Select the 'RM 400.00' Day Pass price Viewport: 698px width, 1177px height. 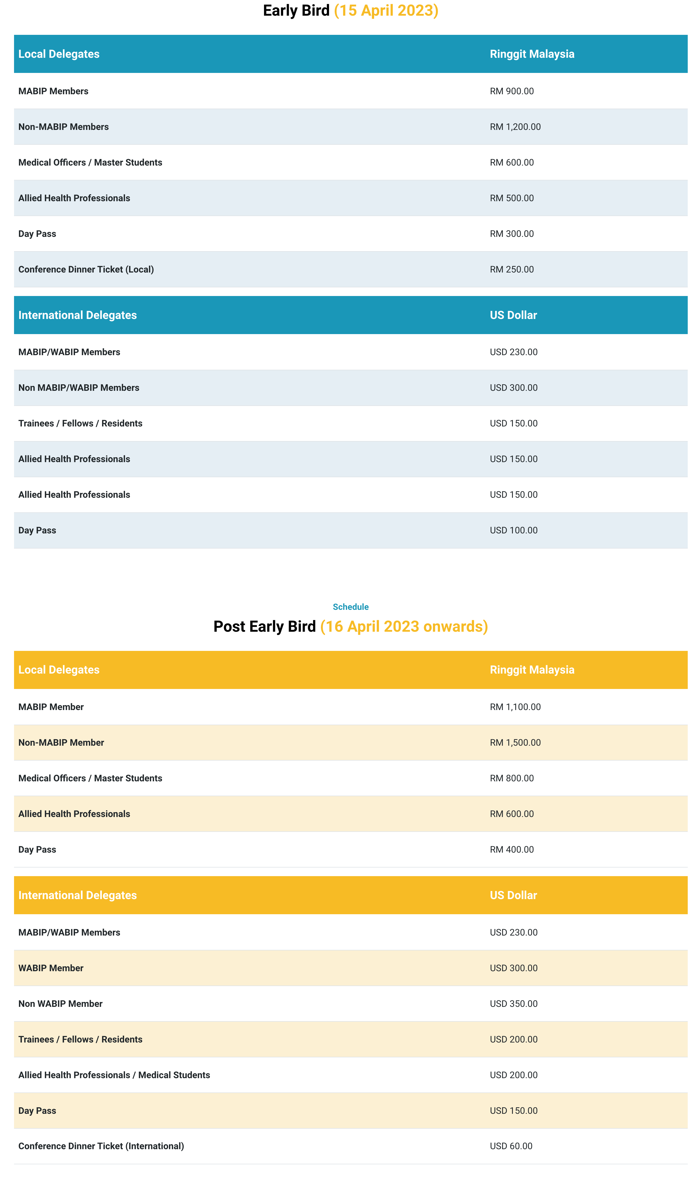tap(512, 849)
